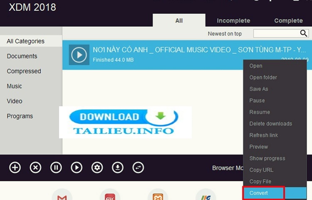Choose Open folder from context menu
312x200 pixels.
click(275, 77)
